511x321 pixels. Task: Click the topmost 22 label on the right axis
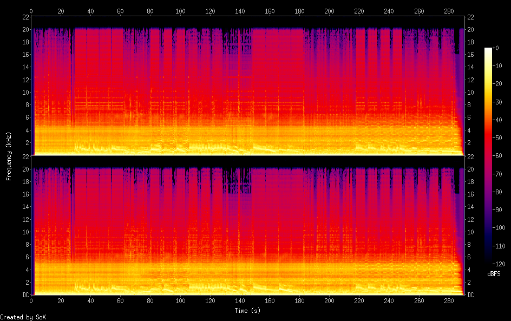[470, 18]
